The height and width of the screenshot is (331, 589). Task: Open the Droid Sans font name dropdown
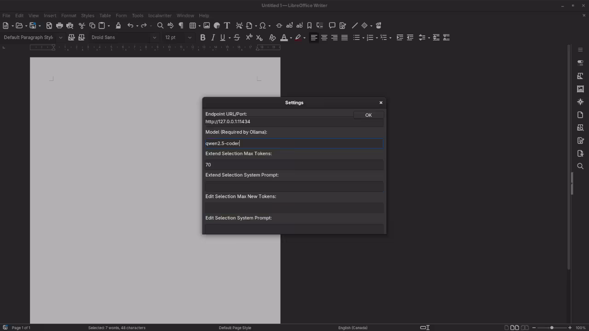pos(154,37)
